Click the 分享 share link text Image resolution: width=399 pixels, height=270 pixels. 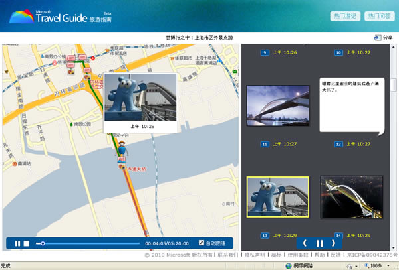(x=388, y=38)
